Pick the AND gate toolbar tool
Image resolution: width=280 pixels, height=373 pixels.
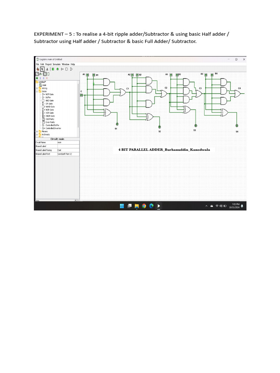pos(67,69)
